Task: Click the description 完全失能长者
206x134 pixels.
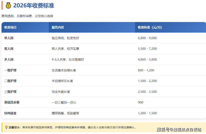Action: [61, 92]
